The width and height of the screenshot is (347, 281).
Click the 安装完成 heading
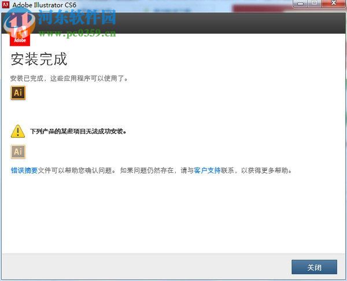(39, 59)
